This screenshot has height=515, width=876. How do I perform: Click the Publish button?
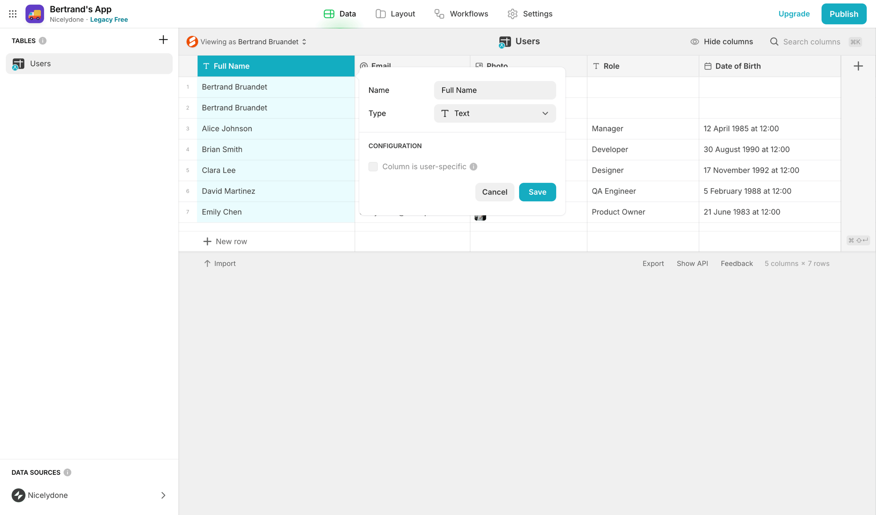(844, 14)
